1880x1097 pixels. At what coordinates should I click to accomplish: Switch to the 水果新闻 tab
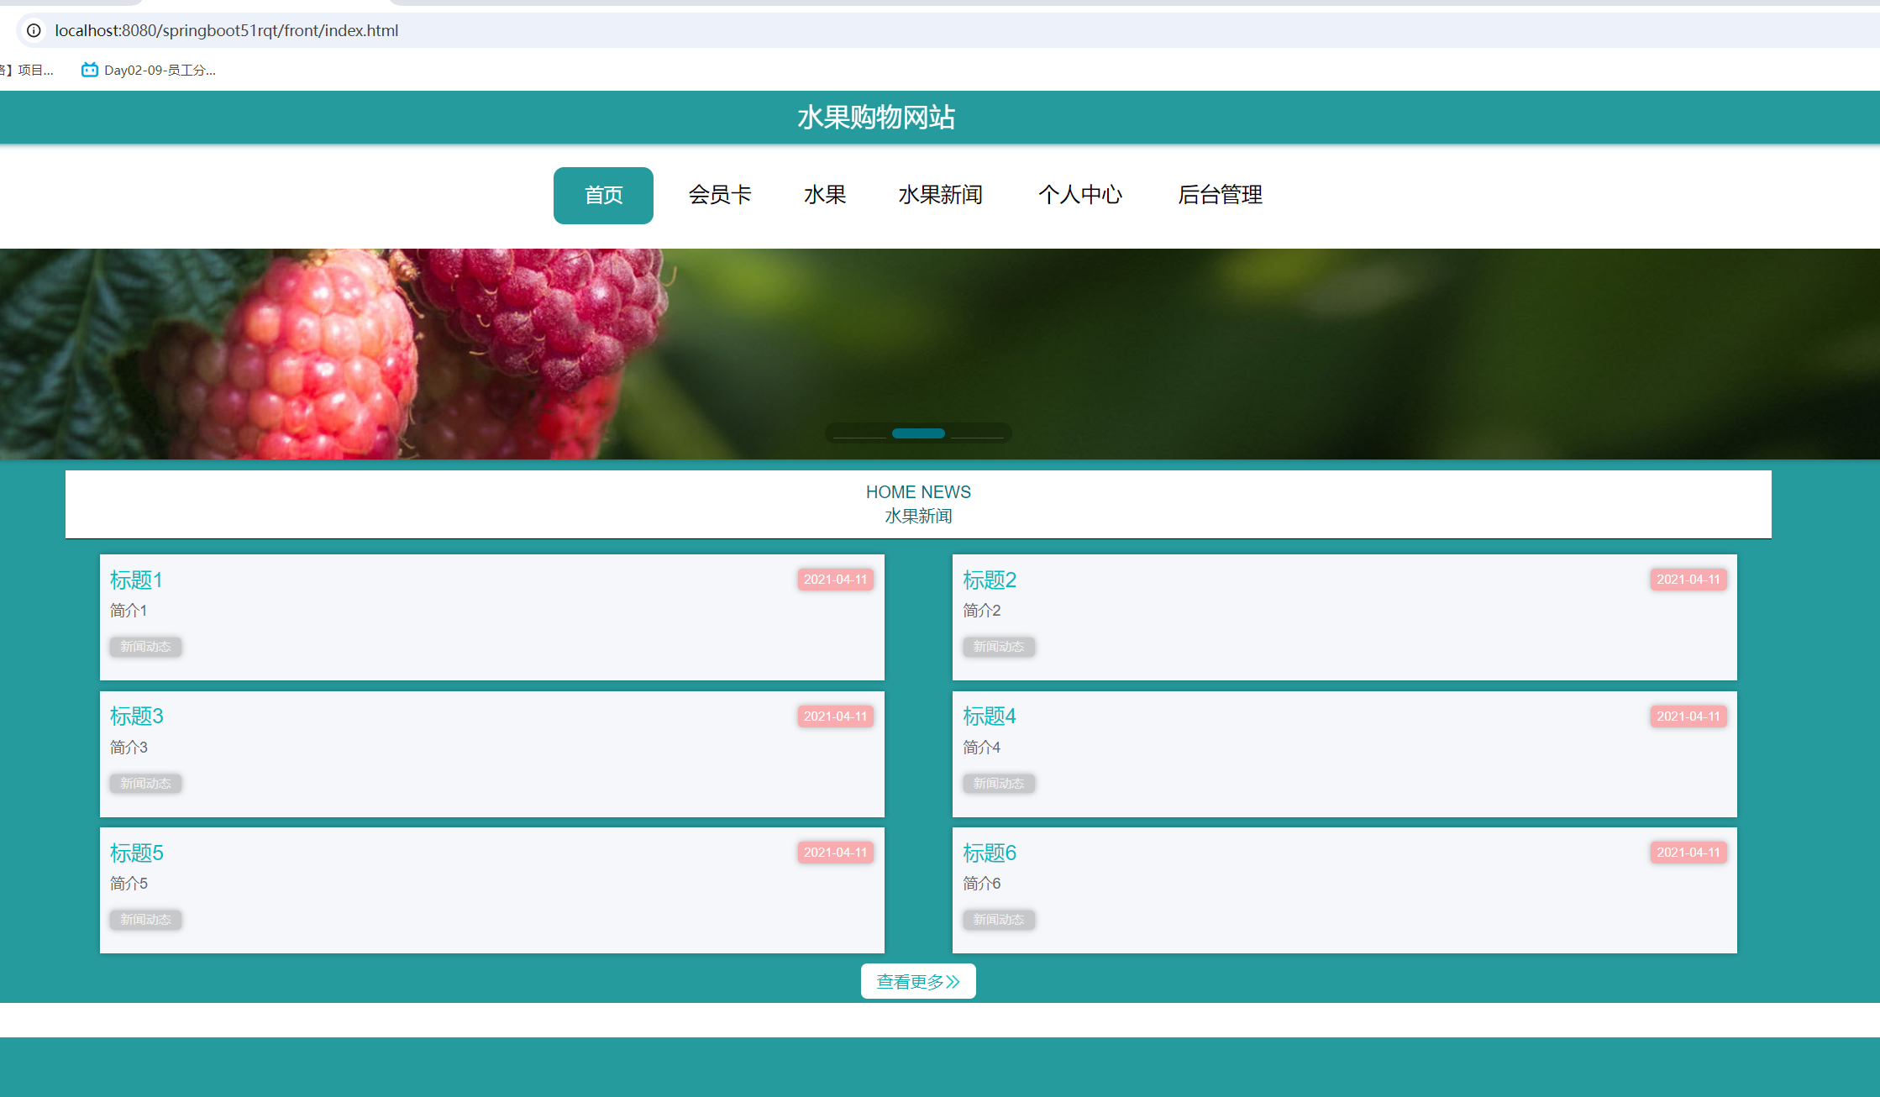(x=941, y=195)
